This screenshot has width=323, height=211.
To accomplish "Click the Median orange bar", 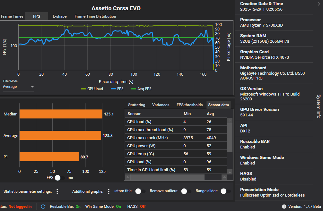I will (61, 114).
